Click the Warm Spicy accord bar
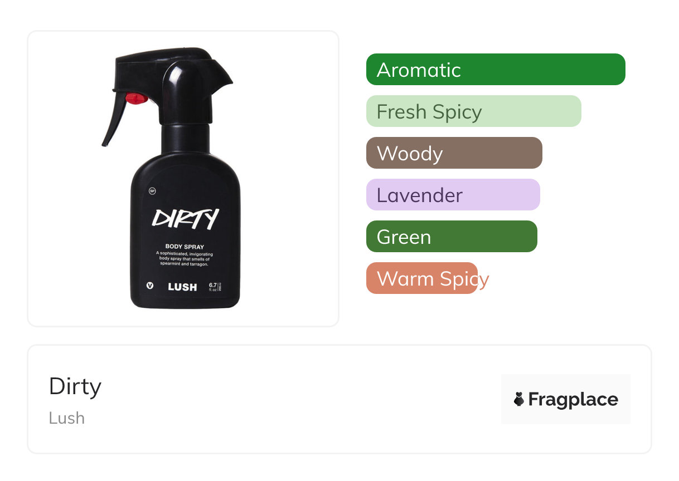 coord(422,278)
